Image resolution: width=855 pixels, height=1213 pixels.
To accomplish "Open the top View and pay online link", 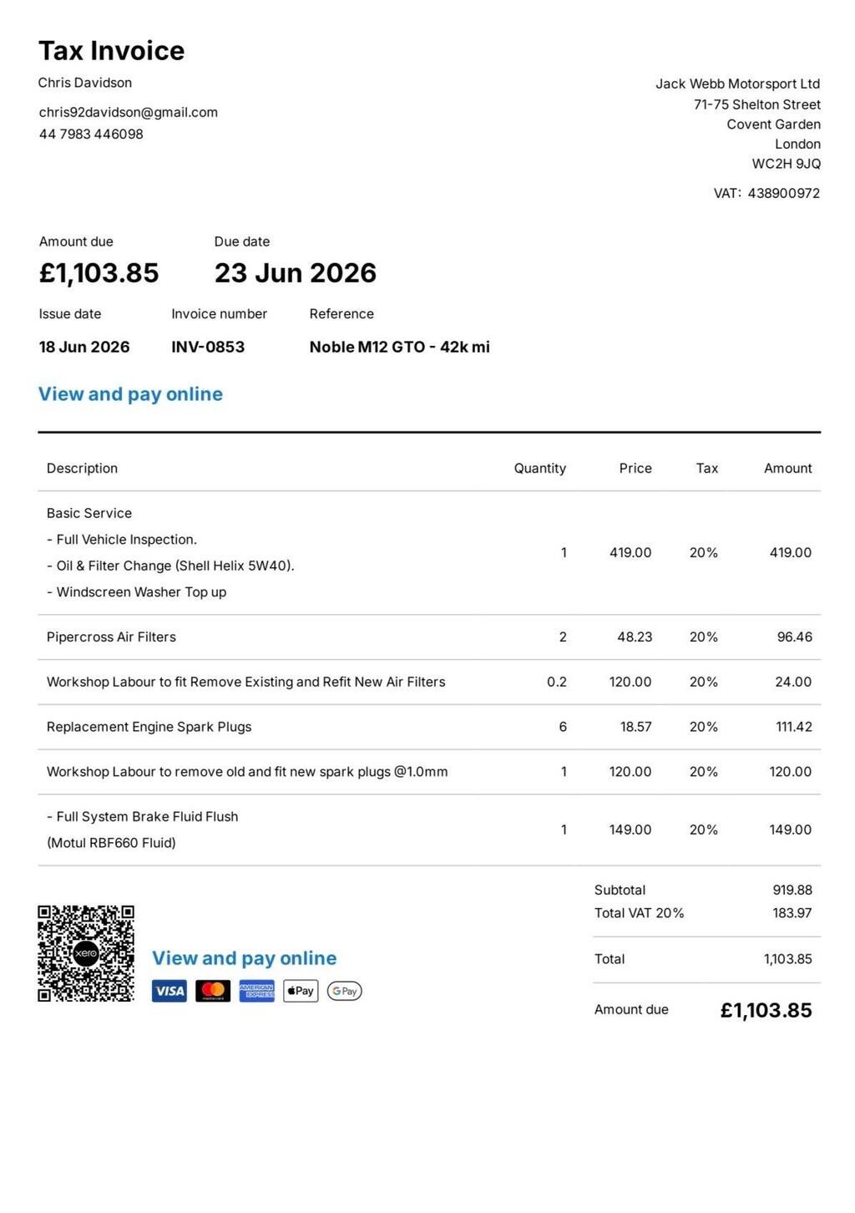I will tap(130, 394).
